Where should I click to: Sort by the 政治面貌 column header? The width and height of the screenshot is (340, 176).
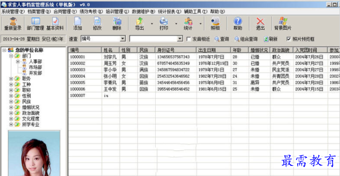(x=282, y=50)
